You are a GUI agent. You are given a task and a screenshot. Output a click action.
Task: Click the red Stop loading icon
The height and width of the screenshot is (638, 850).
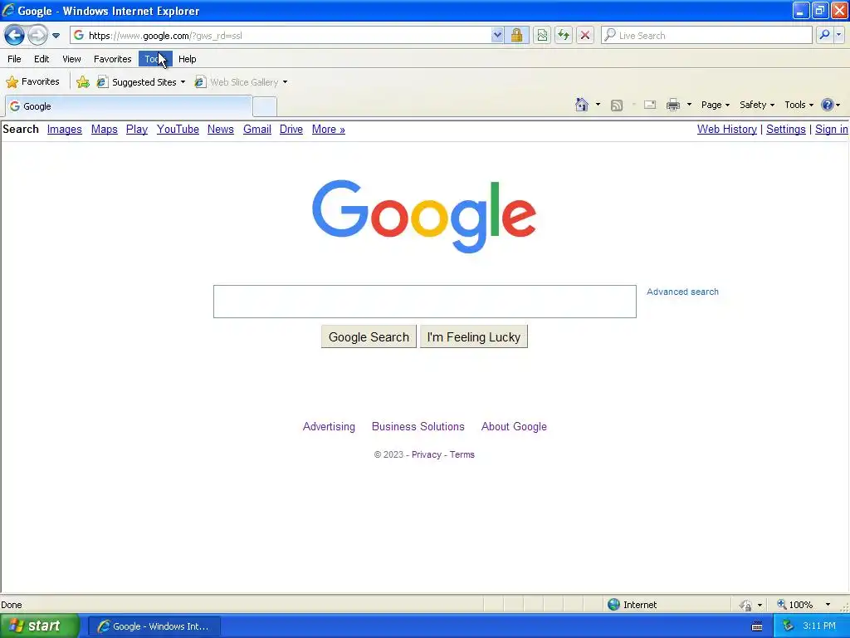point(585,35)
